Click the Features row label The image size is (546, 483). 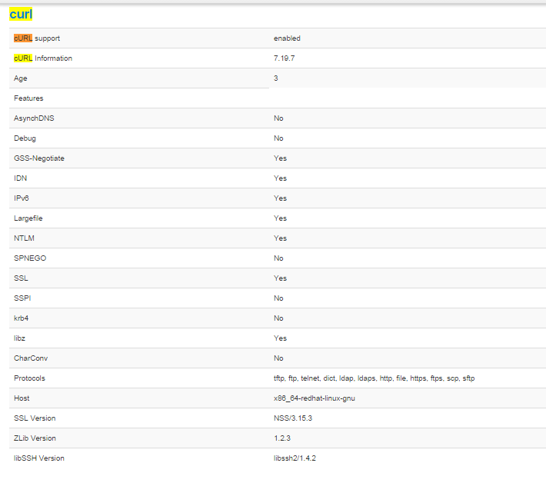coord(28,98)
